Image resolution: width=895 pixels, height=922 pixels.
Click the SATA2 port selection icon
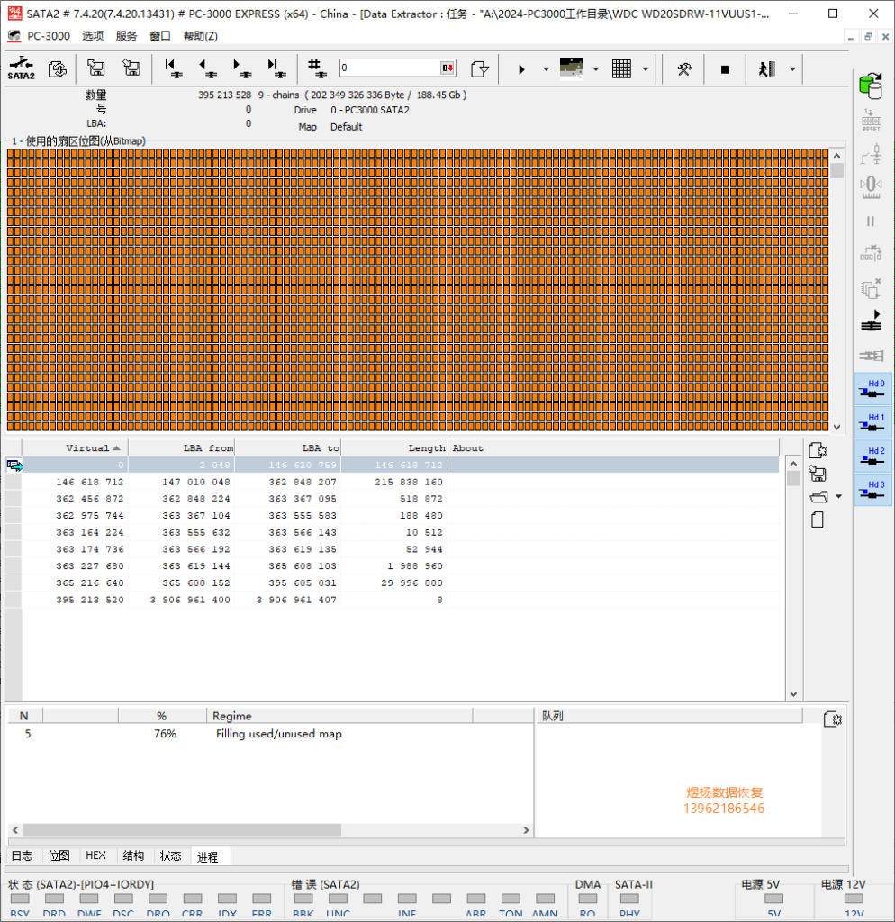click(x=22, y=68)
